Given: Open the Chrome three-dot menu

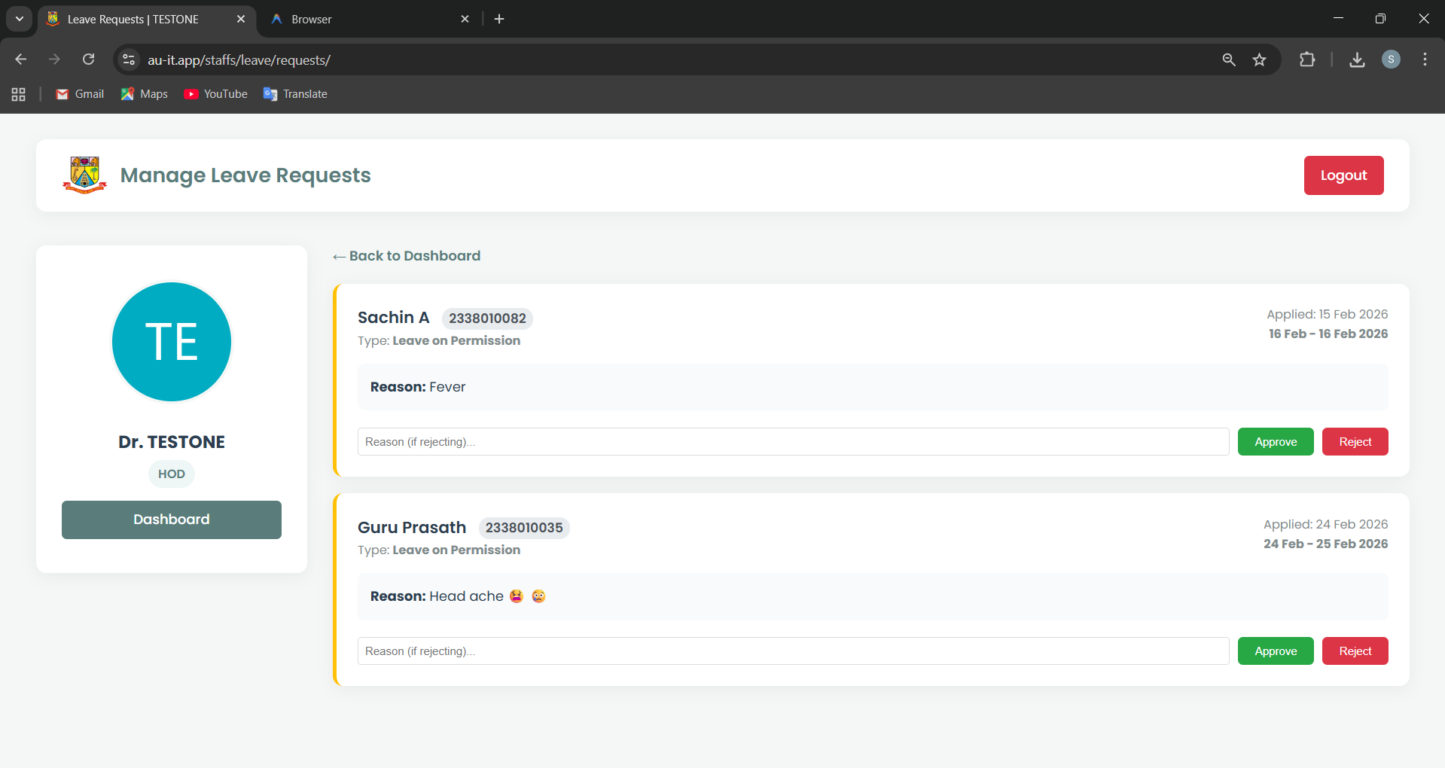Looking at the screenshot, I should (x=1425, y=59).
